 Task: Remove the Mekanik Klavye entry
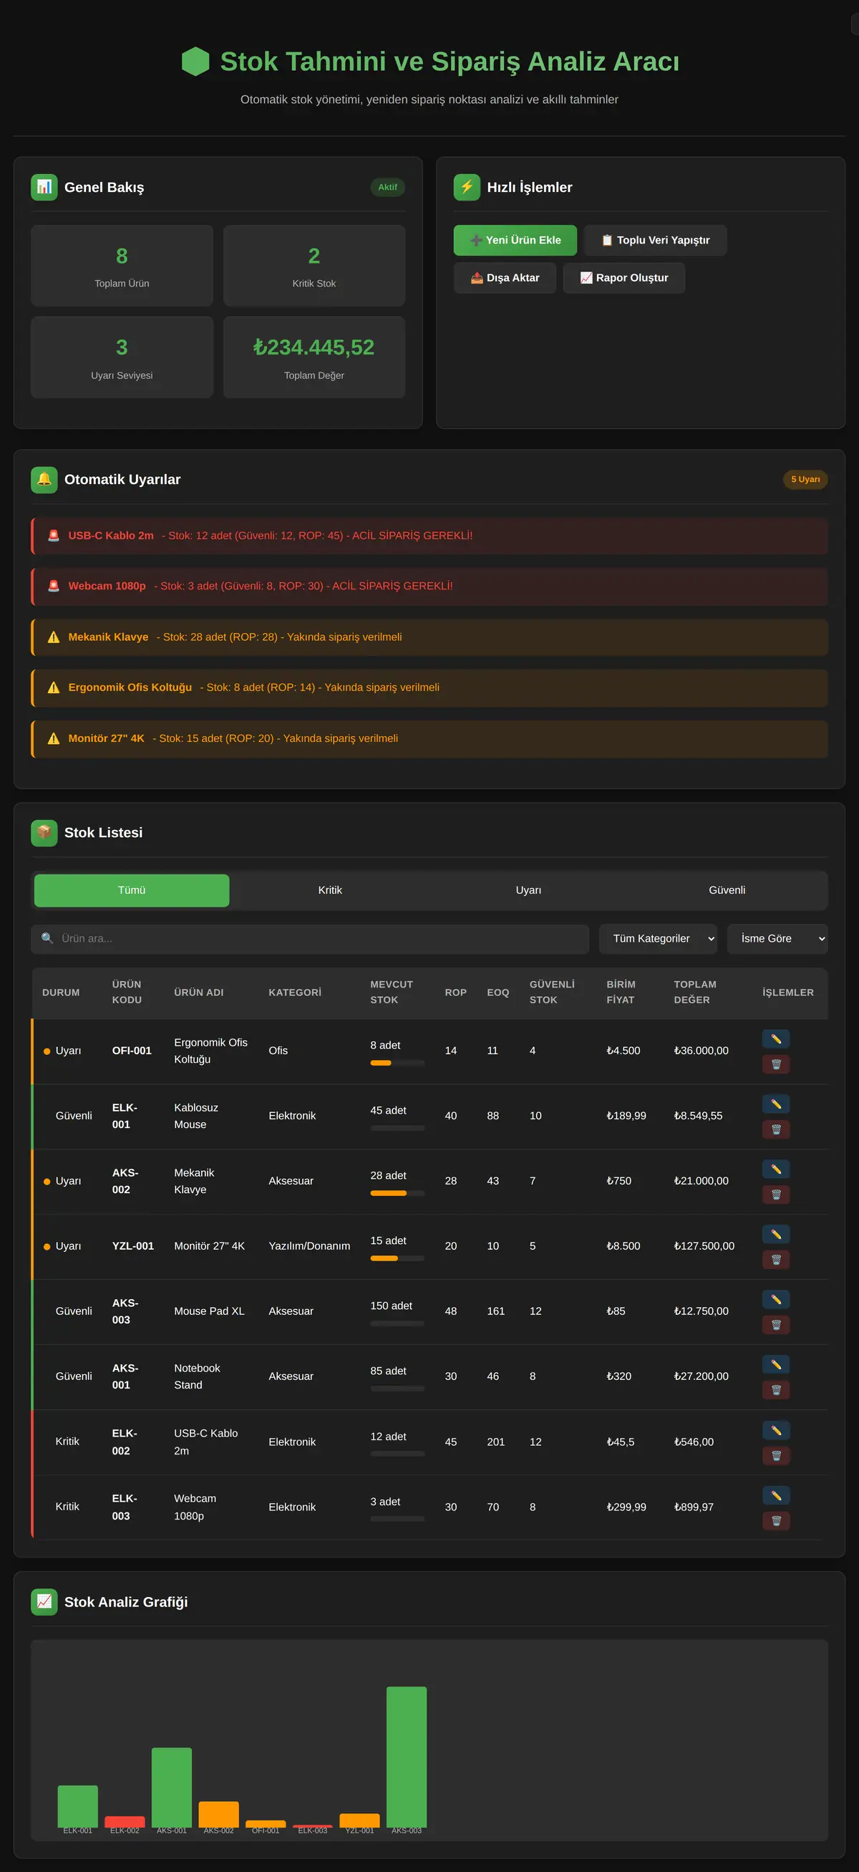click(x=775, y=1194)
